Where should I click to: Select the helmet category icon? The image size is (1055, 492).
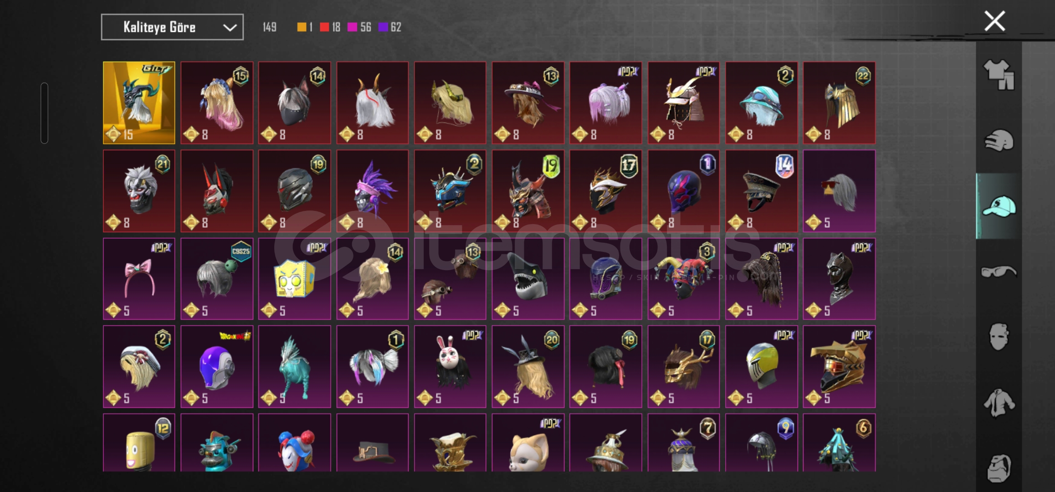click(x=999, y=141)
